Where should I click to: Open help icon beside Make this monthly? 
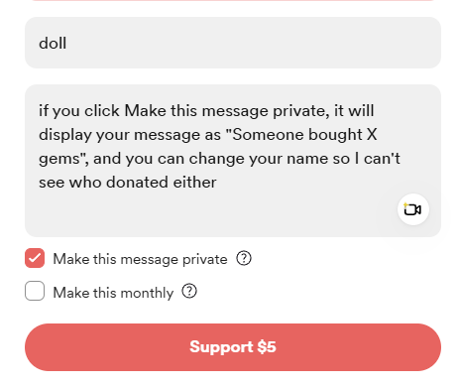tap(189, 292)
